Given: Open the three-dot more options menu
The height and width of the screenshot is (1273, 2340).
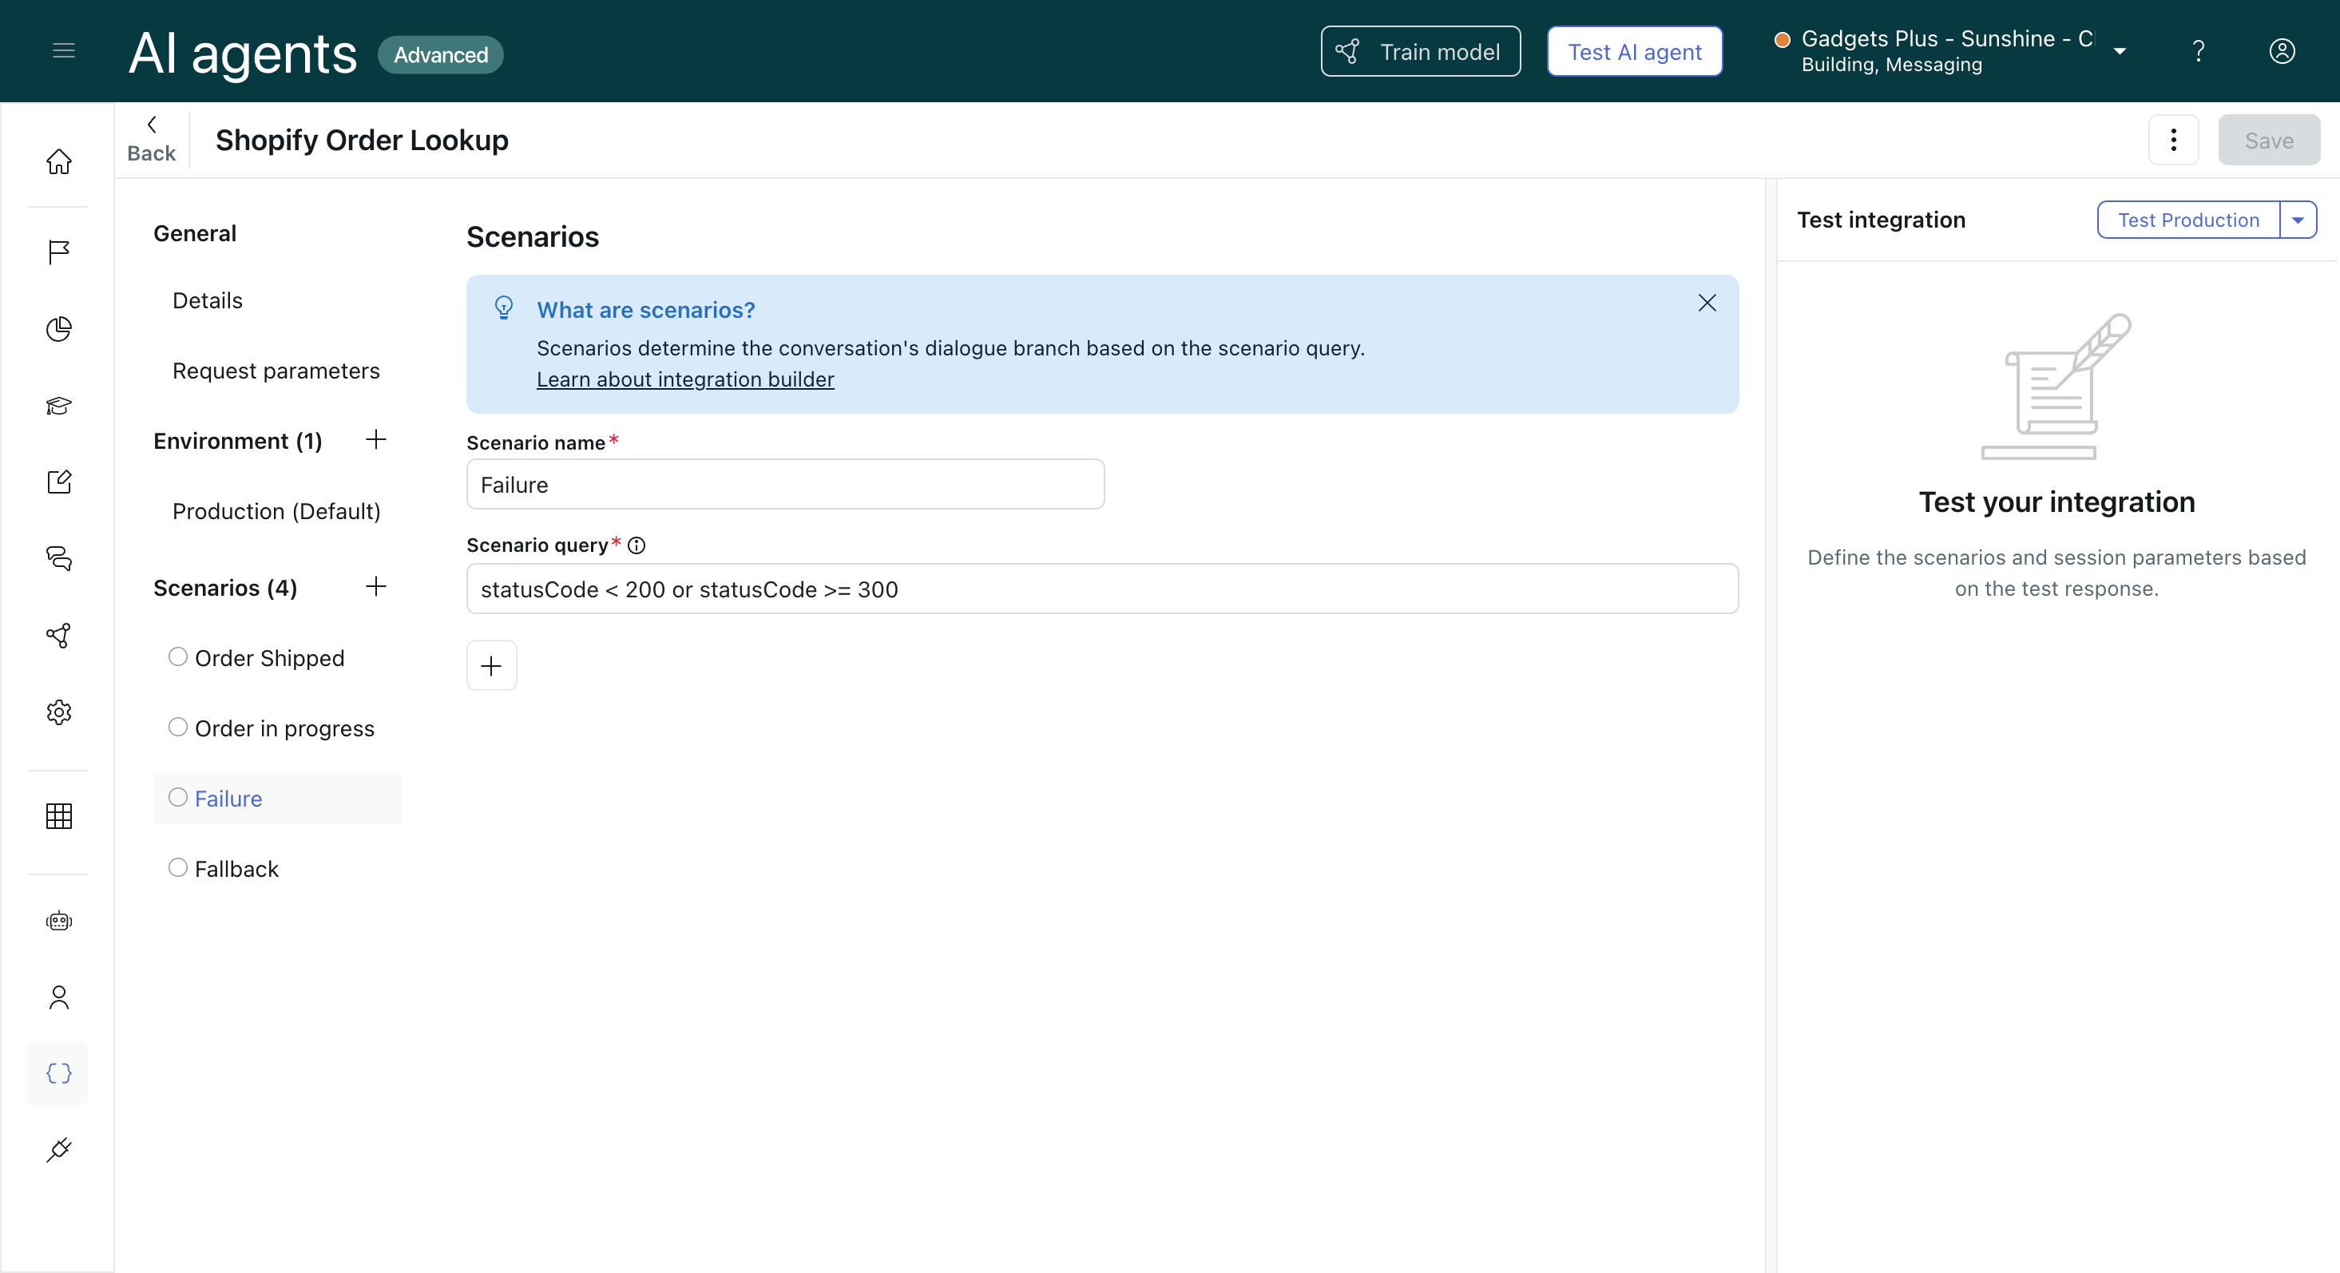Looking at the screenshot, I should 2173,140.
